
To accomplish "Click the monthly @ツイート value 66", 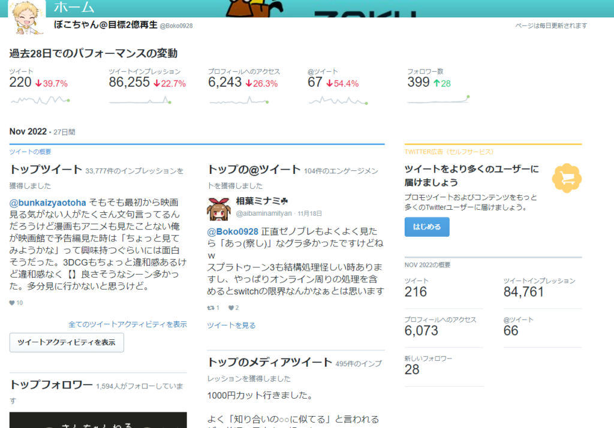I will 511,331.
